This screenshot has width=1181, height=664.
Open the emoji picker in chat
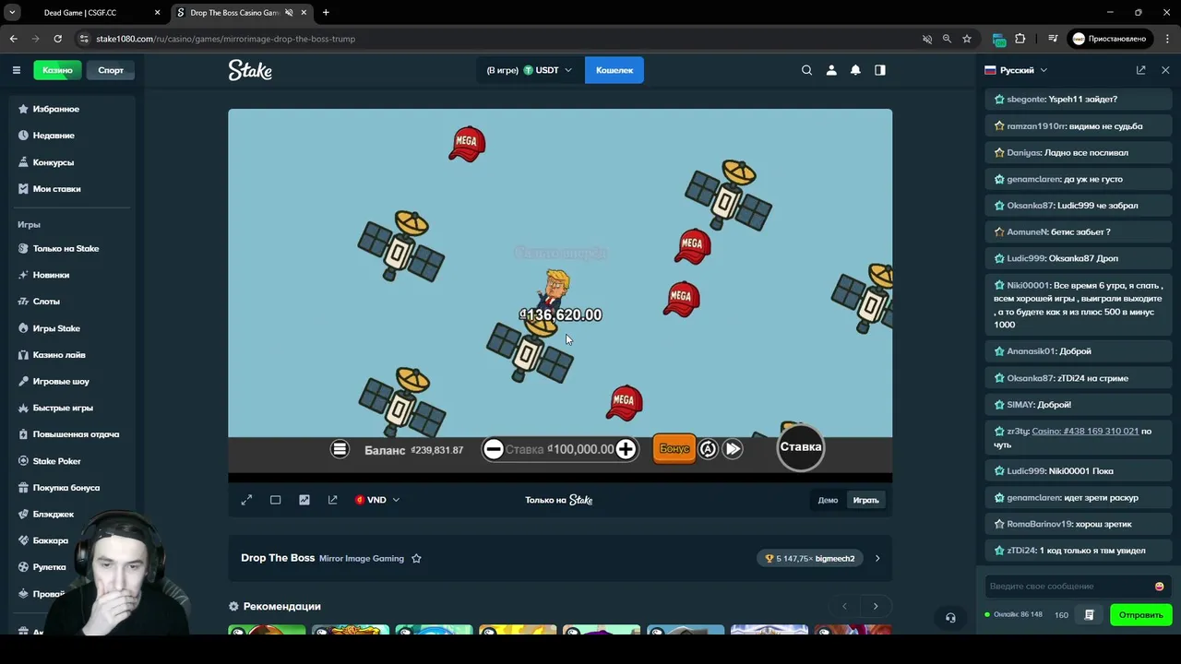click(x=1159, y=587)
